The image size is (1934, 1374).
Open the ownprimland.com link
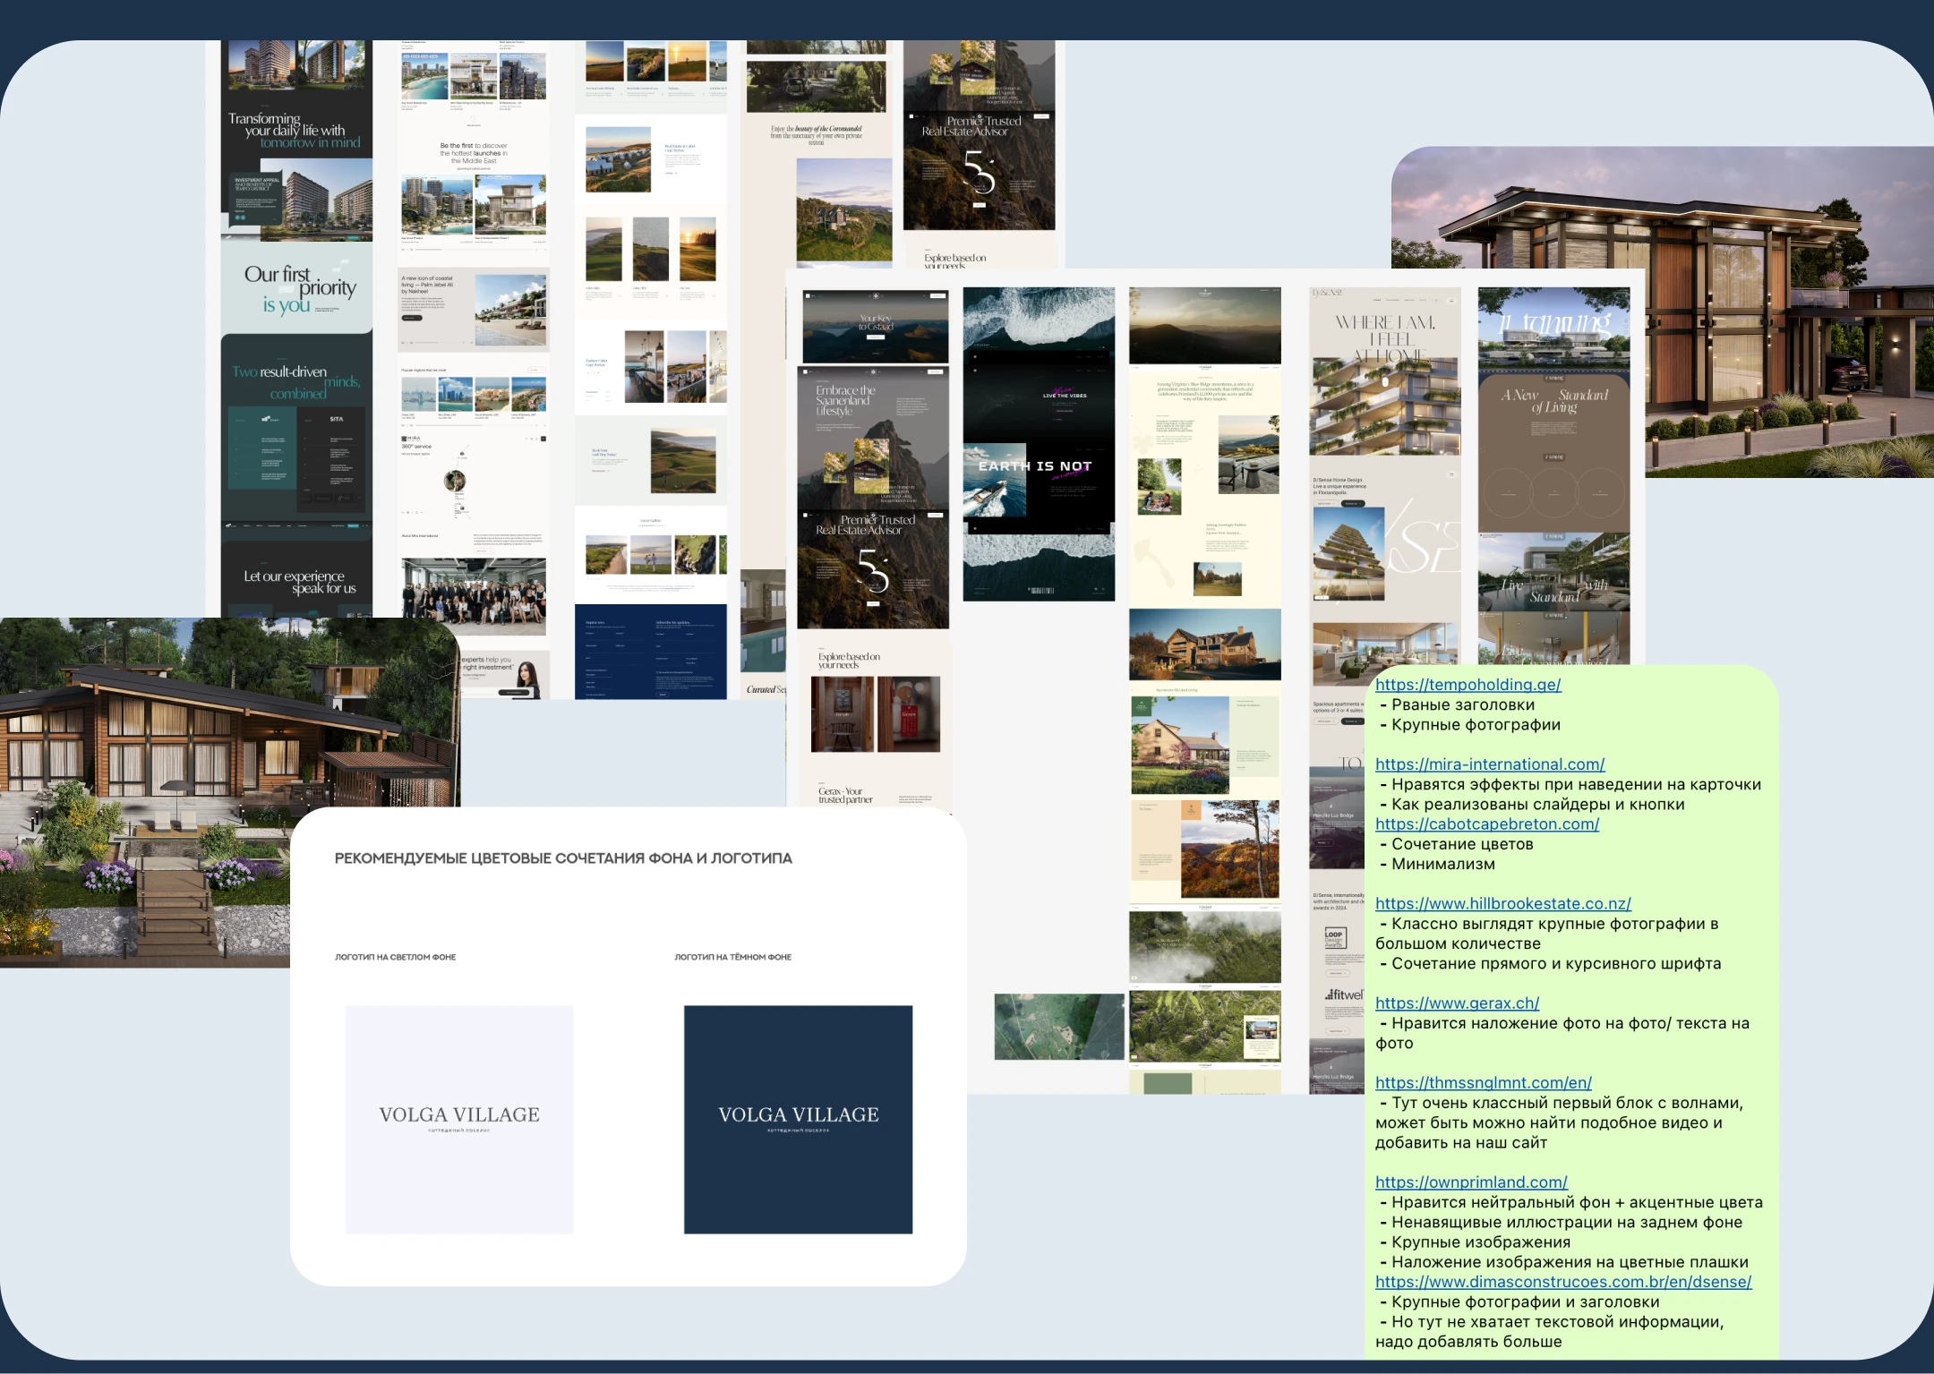coord(1471,1182)
